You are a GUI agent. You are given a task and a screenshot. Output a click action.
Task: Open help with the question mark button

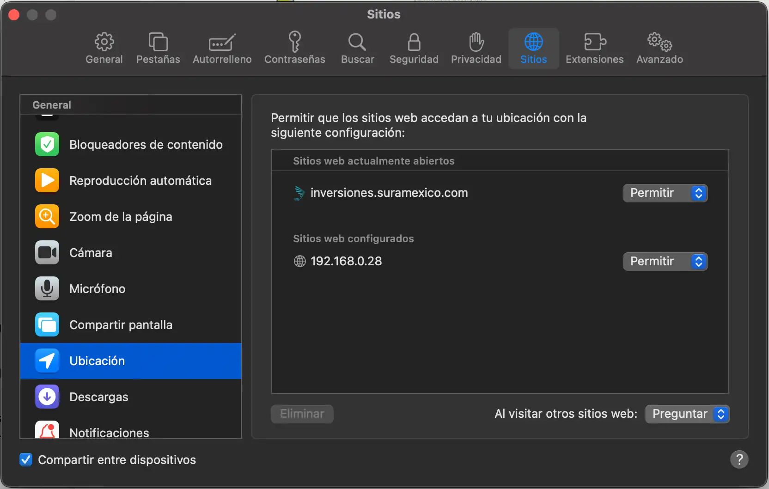739,459
